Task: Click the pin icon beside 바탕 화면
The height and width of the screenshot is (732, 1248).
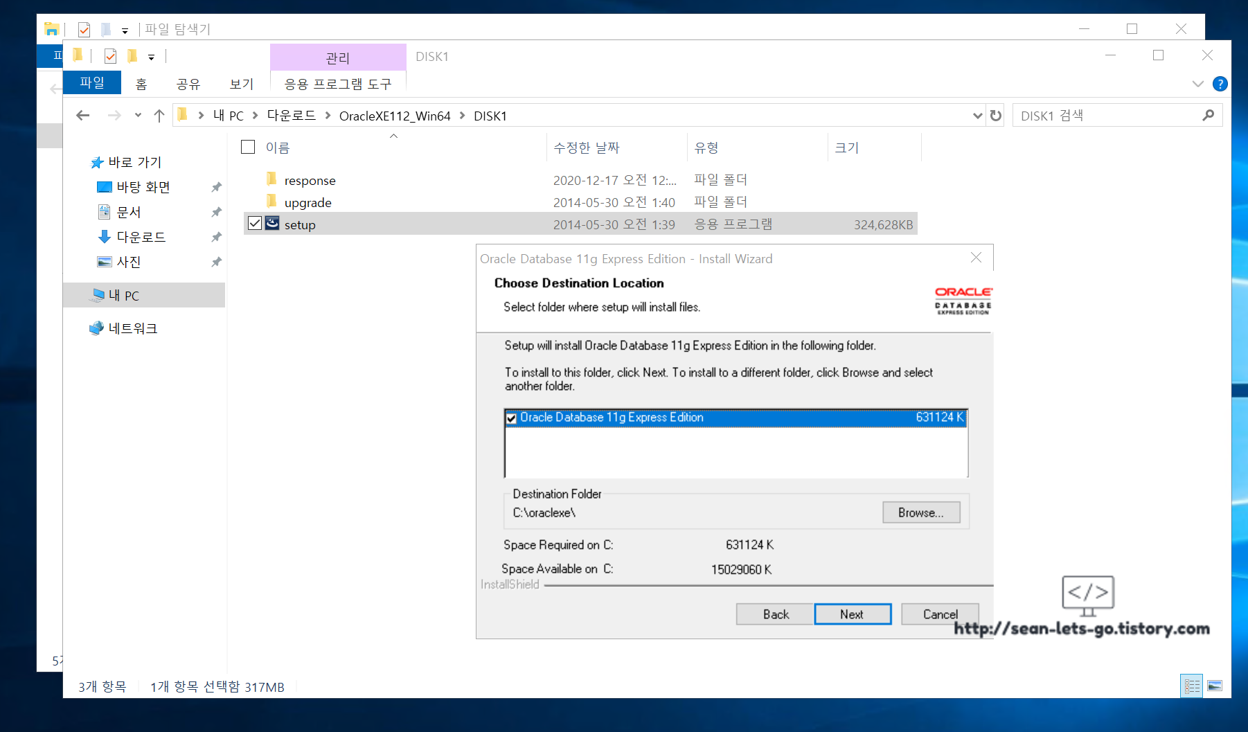Action: 216,187
